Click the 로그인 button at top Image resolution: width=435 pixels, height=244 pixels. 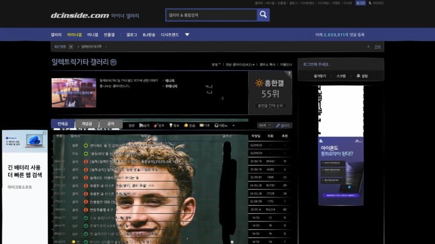click(x=360, y=3)
